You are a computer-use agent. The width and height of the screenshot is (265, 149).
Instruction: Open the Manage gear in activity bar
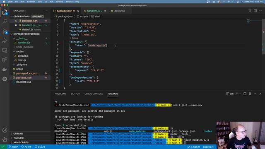pos(5,140)
